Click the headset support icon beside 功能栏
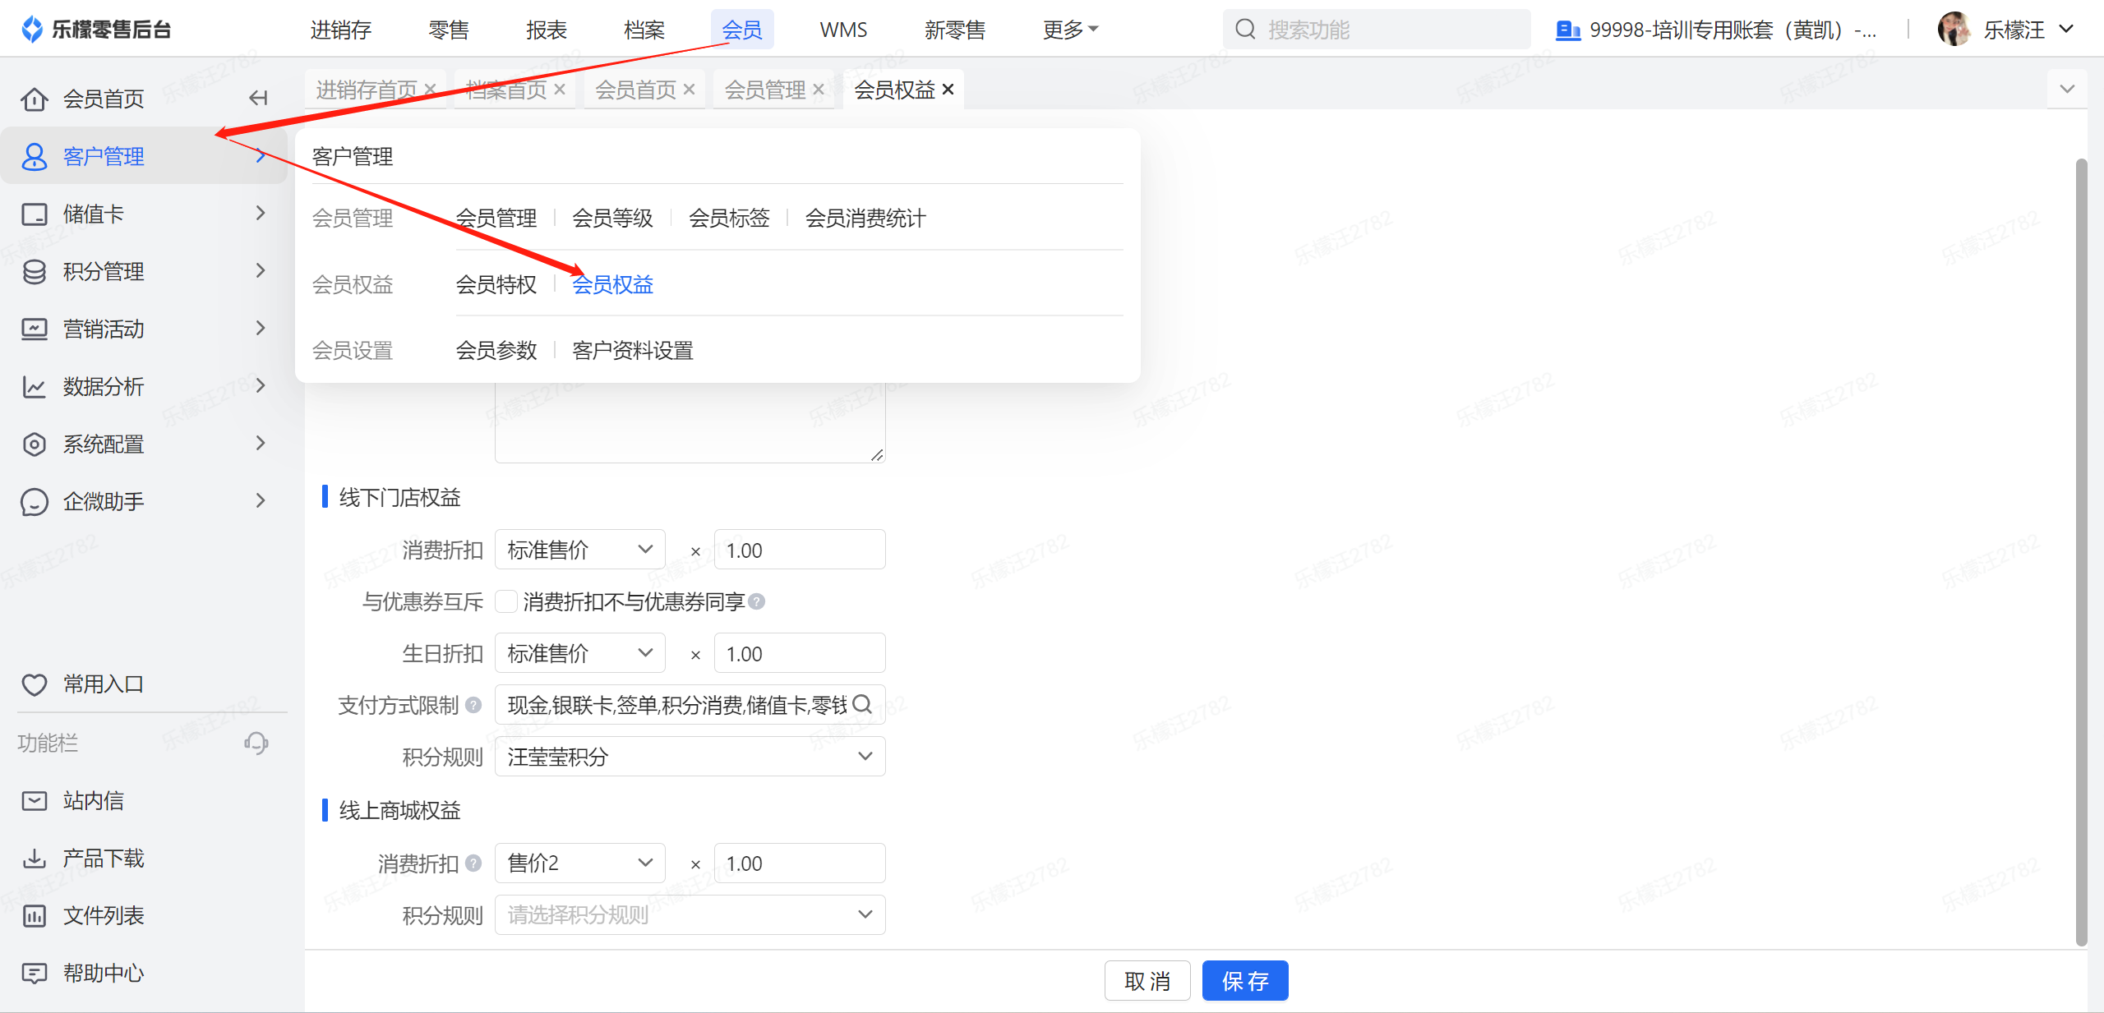2104x1013 pixels. pyautogui.click(x=256, y=743)
